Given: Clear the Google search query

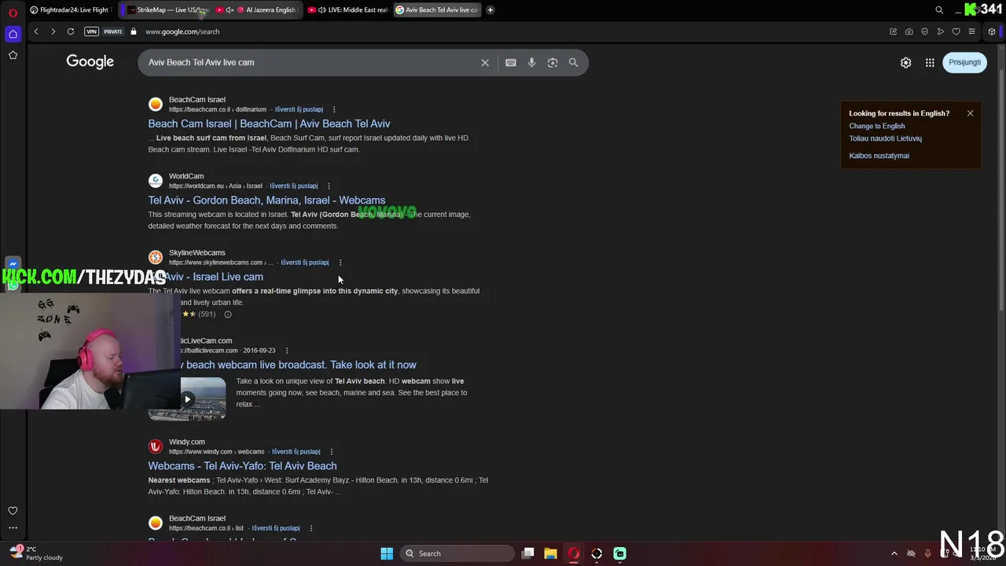Looking at the screenshot, I should [485, 63].
